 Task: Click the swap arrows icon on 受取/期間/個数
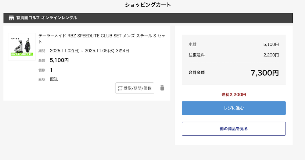click(120, 88)
